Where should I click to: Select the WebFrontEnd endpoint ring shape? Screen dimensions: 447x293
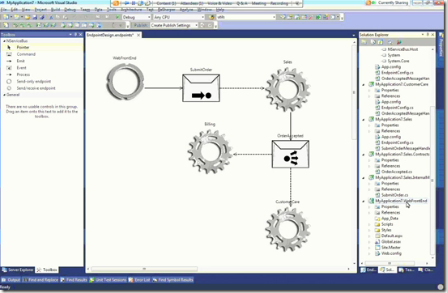125,82
